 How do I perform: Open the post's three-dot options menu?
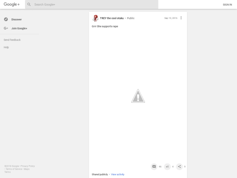[181, 18]
